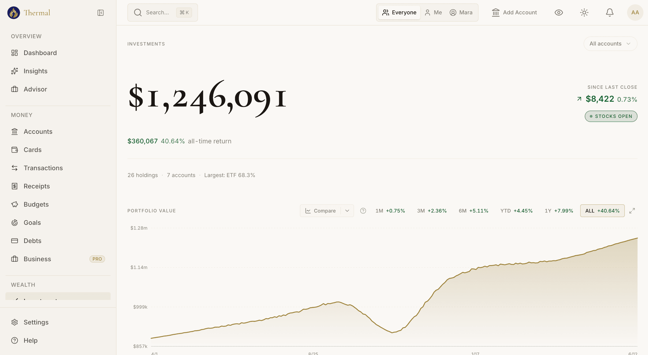Image resolution: width=648 pixels, height=355 pixels.
Task: Click the $1.14m axis label
Action: coord(139,268)
